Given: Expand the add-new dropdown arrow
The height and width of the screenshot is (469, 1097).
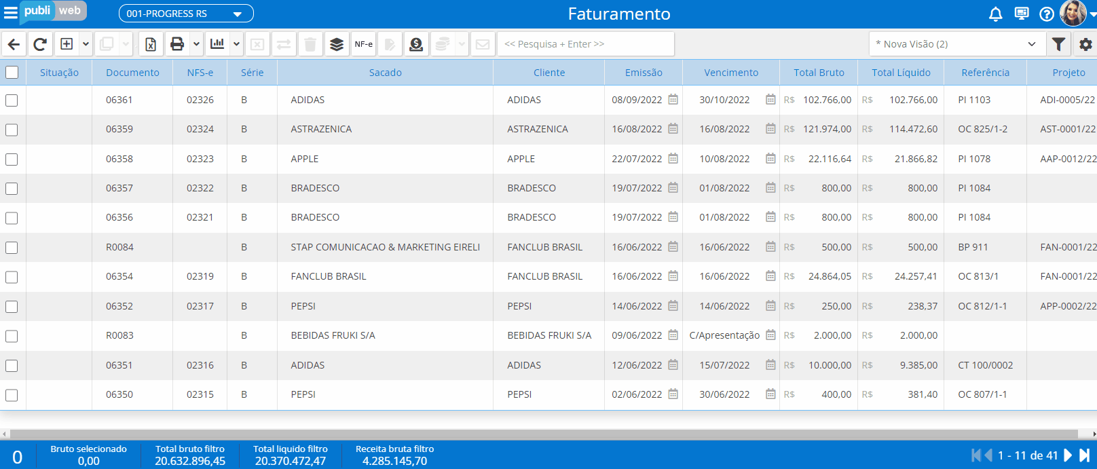Looking at the screenshot, I should click(86, 44).
